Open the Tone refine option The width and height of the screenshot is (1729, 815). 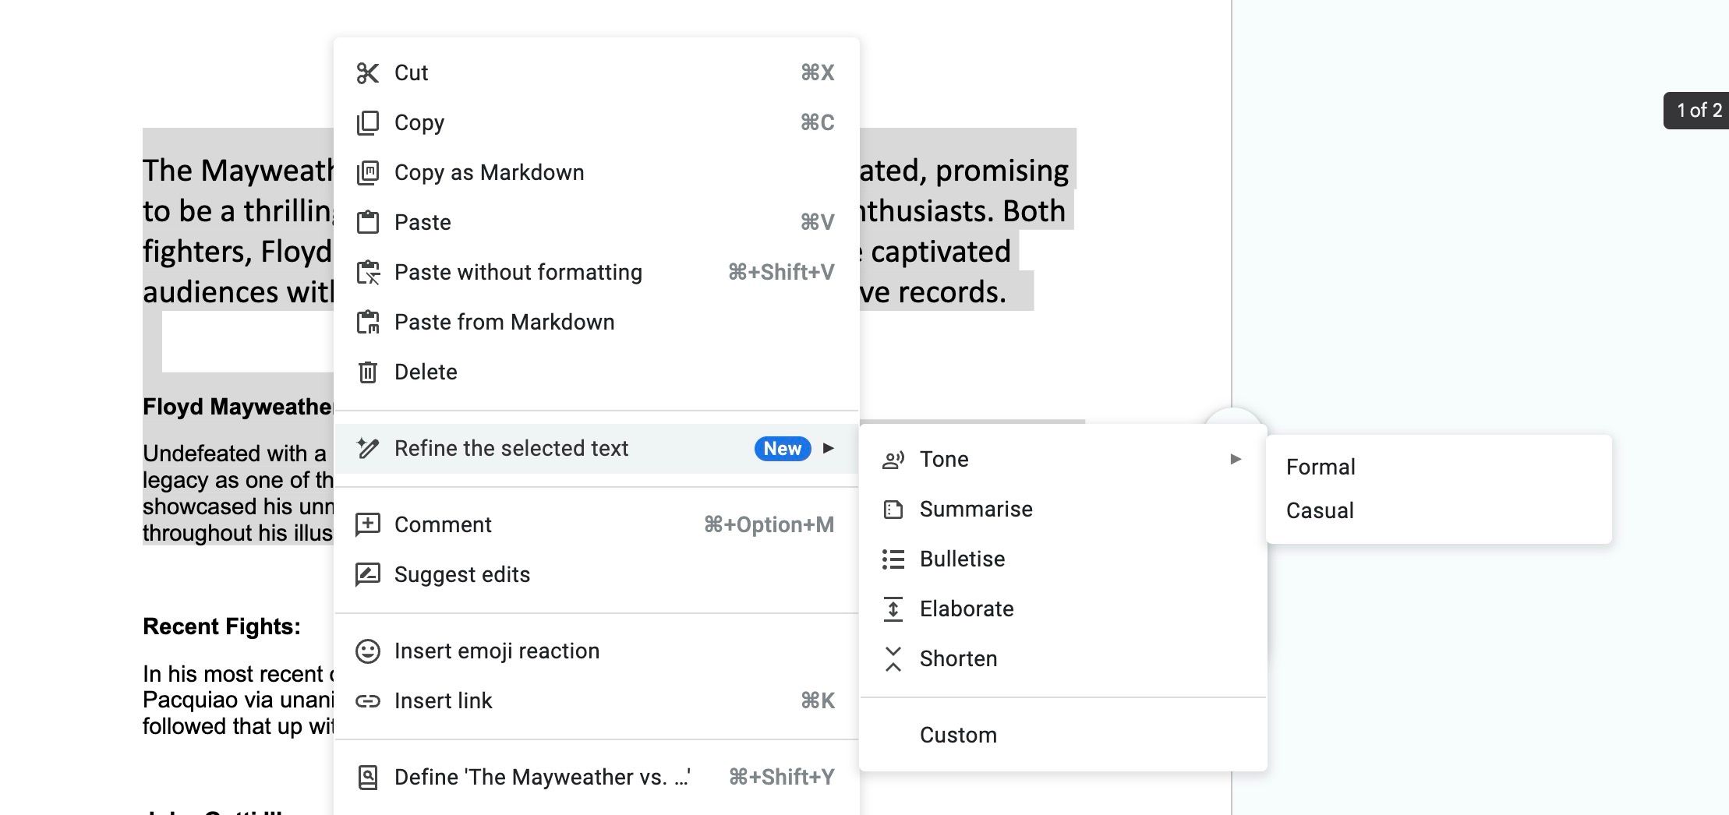(x=1063, y=460)
